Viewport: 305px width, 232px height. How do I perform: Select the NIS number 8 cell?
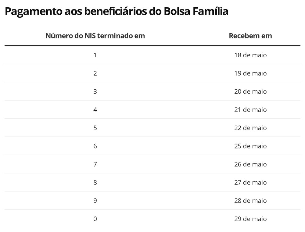(95, 183)
